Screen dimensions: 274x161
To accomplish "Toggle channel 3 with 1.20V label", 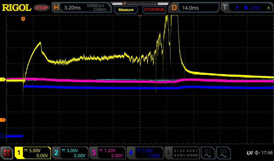I will point(107,153).
